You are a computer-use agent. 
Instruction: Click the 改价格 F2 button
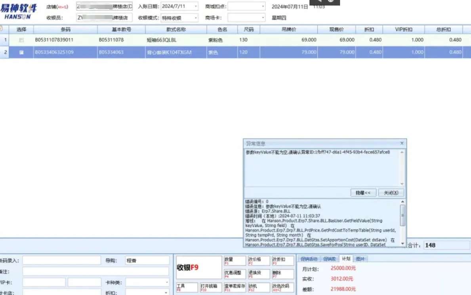coord(258,261)
